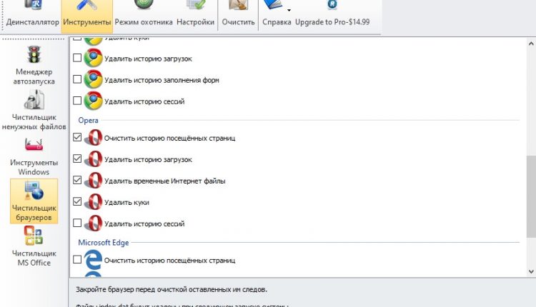Click hint text Закройте браузер перед очисткой
Viewport: 536px width, 307px height.
coord(172,289)
